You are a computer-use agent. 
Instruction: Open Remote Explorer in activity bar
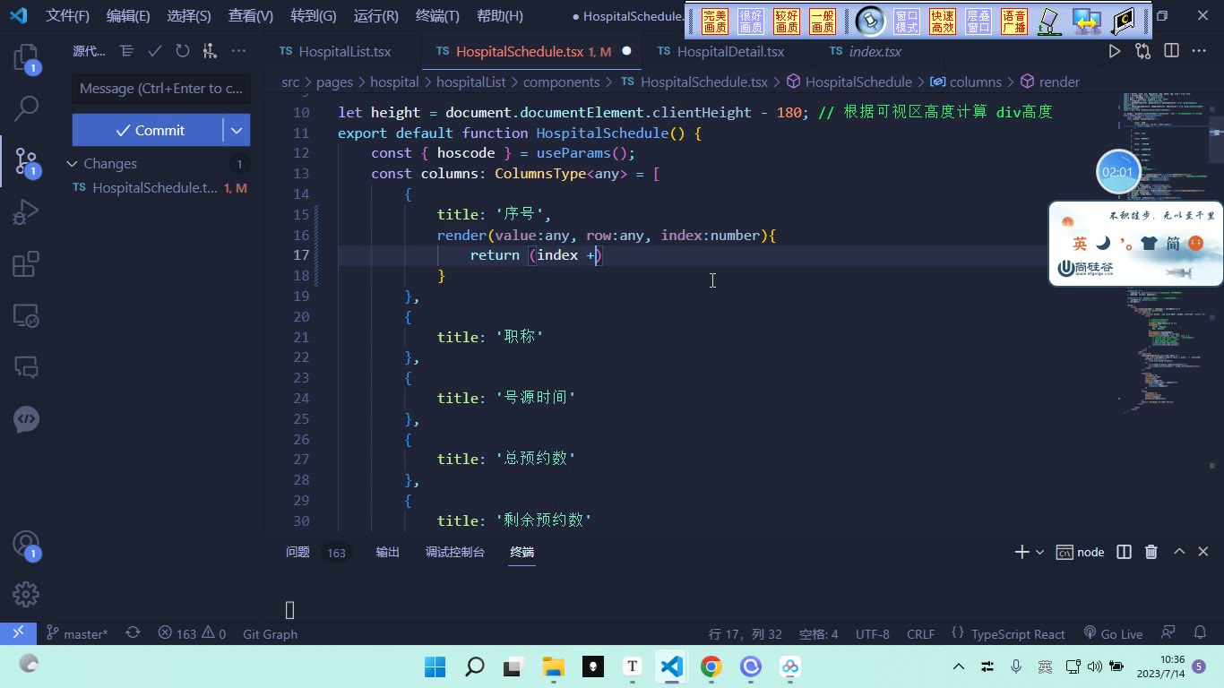[26, 315]
